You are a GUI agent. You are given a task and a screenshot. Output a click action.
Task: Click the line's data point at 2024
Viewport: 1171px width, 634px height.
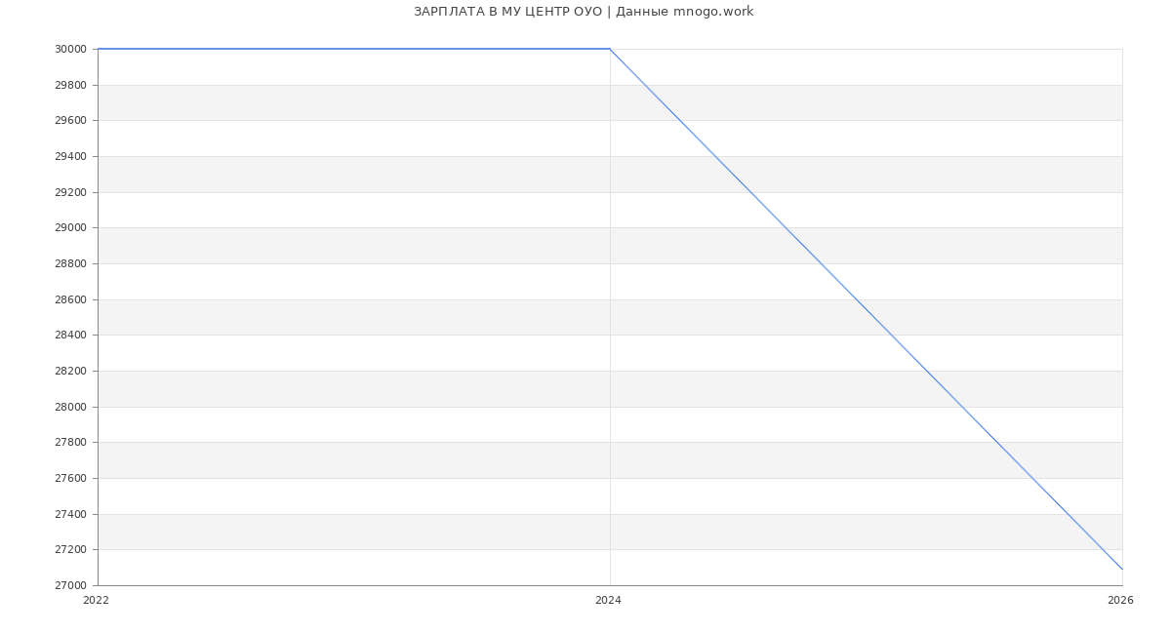(x=610, y=49)
